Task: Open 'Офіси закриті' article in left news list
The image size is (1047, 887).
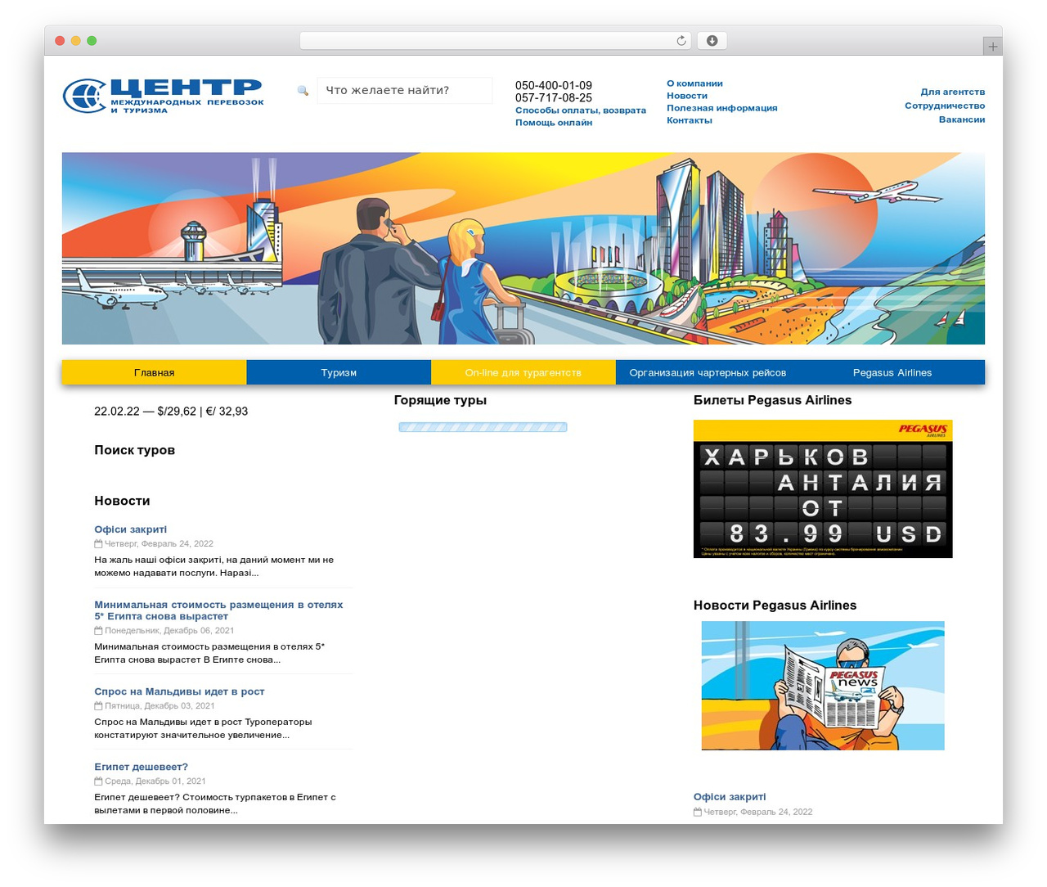Action: 131,529
